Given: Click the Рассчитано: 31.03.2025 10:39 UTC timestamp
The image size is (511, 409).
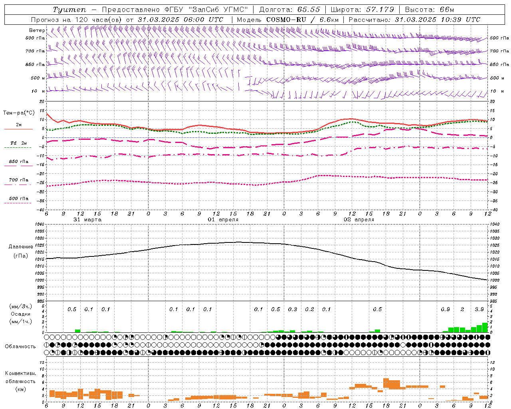Looking at the screenshot, I should (414, 20).
